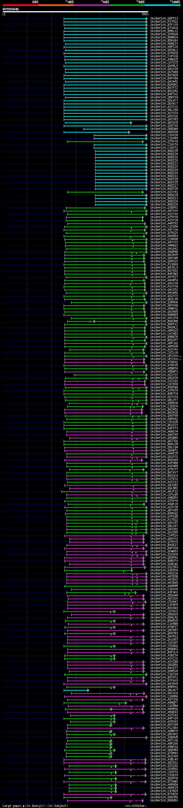Click label UniRef100_A6MZA9
The width and height of the screenshot is (183, 808).
tap(164, 132)
